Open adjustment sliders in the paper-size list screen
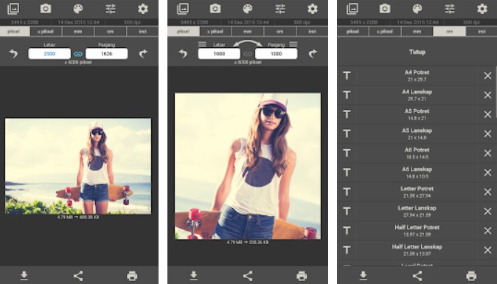The height and width of the screenshot is (284, 497). [450, 9]
